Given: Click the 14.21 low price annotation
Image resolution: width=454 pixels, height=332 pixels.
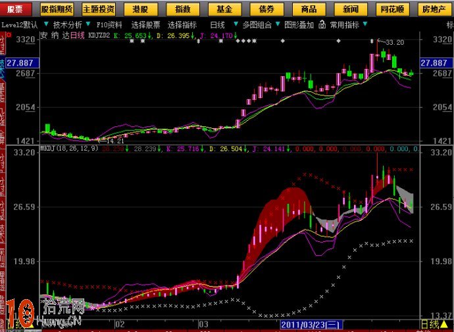Looking at the screenshot, I should (115, 141).
